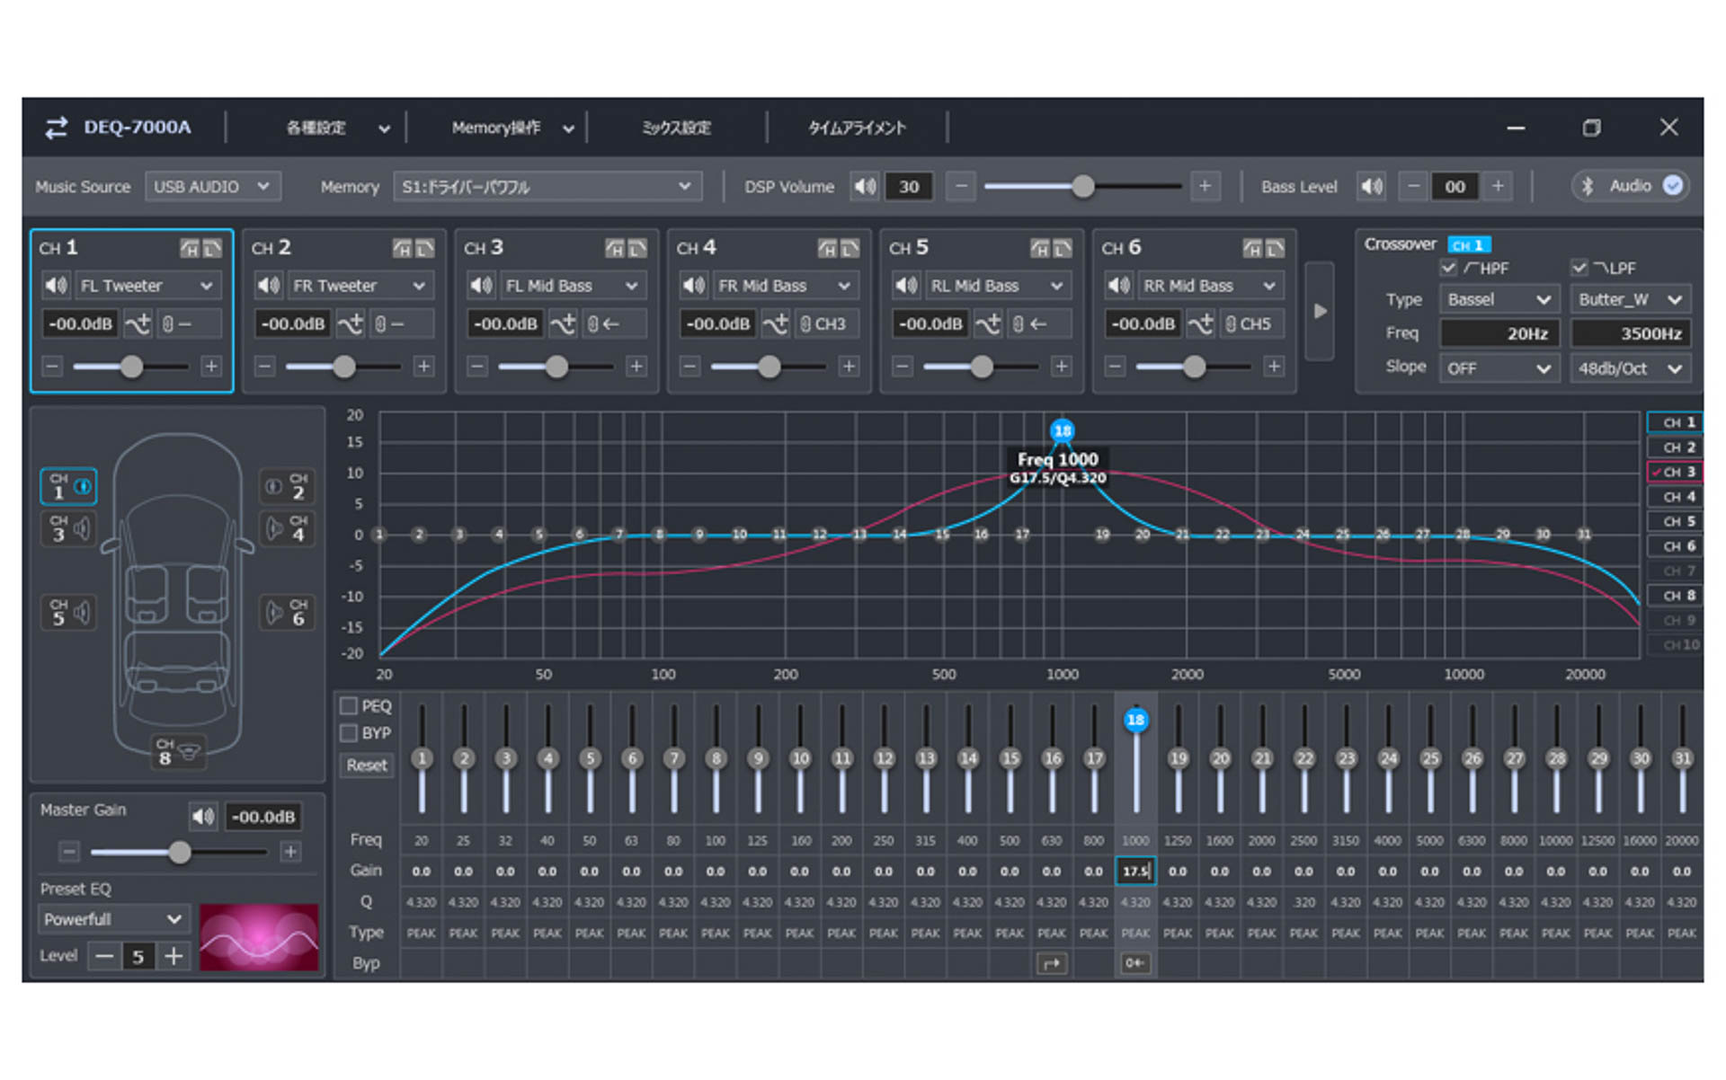Viewport: 1726px width, 1080px height.
Task: Open the Music Source USB AUDIO dropdown
Action: coord(212,187)
